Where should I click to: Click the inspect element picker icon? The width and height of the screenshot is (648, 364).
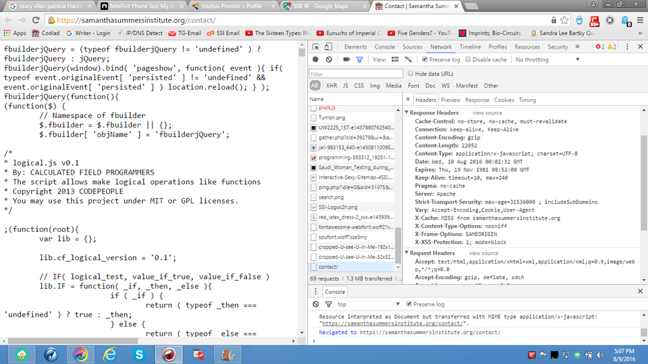tap(317, 47)
